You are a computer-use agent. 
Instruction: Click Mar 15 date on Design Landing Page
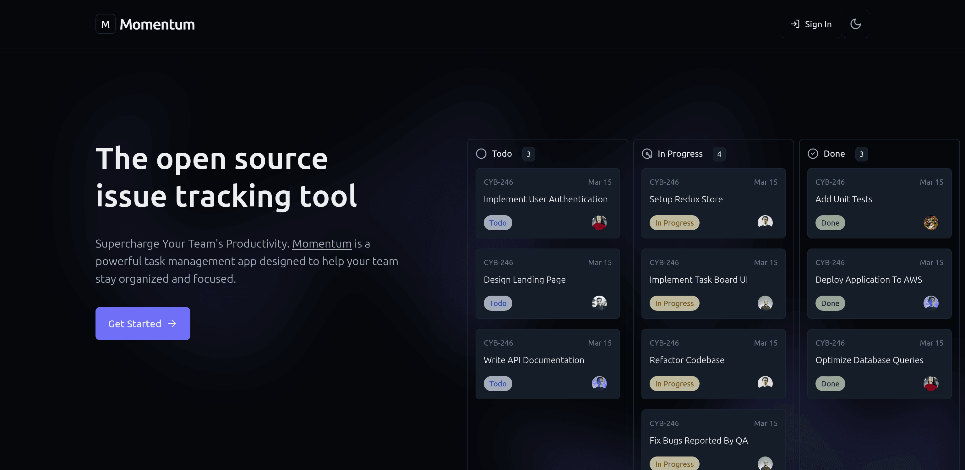600,262
